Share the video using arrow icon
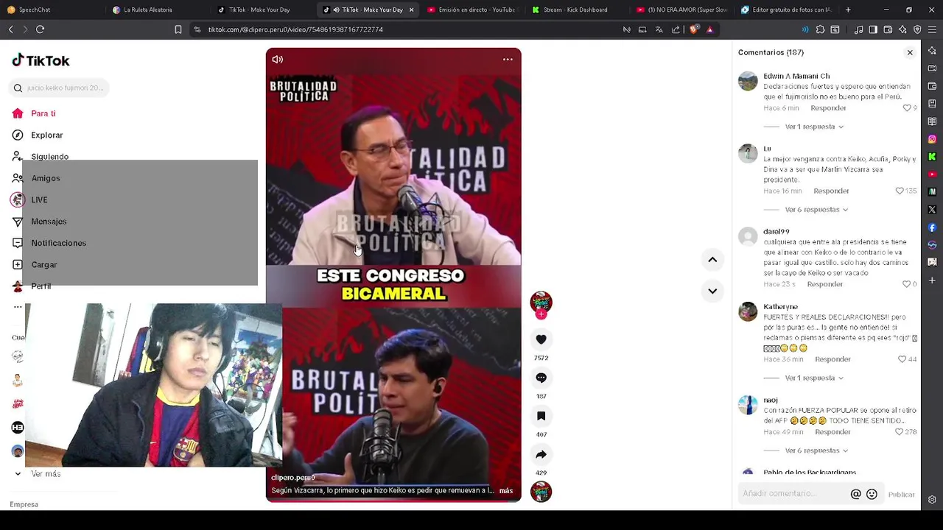The height and width of the screenshot is (530, 943). [541, 454]
